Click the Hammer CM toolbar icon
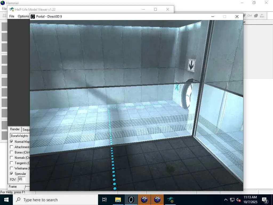 click(250, 16)
